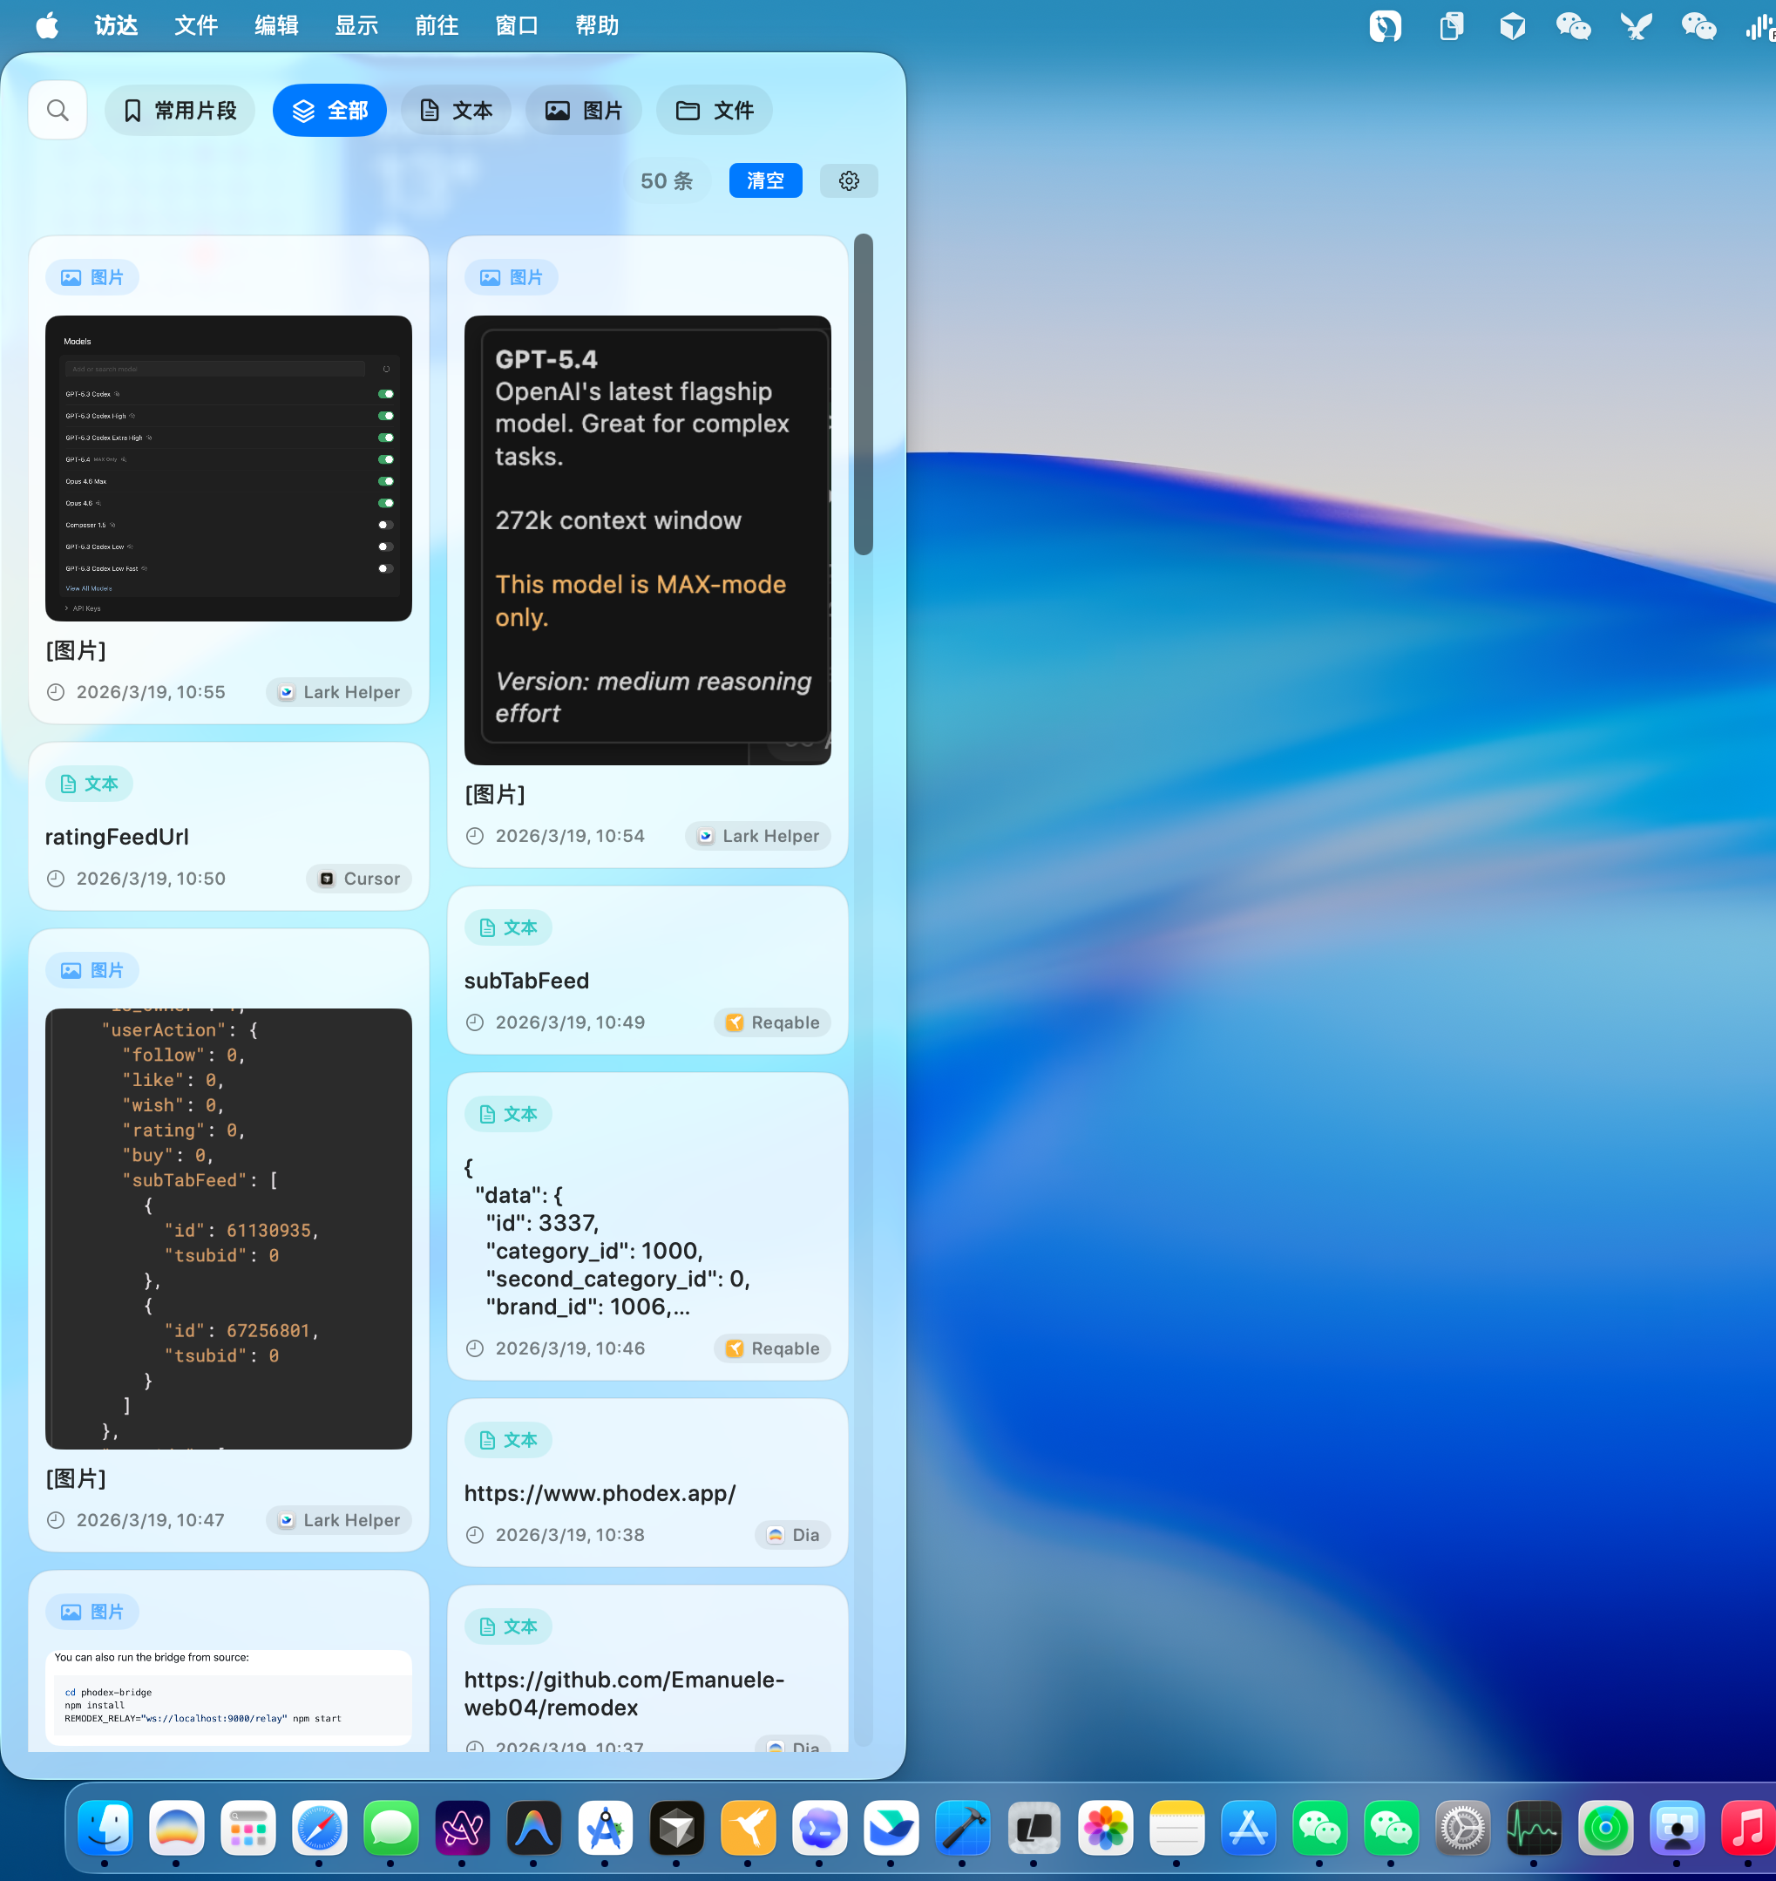This screenshot has width=1776, height=1881.
Task: Select the 文件 filter tab
Action: point(714,111)
